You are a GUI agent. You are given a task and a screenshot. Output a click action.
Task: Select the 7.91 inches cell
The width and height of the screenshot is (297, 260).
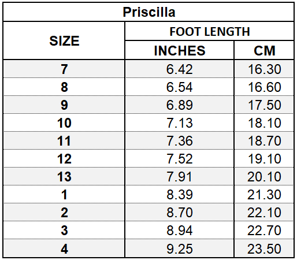180,176
